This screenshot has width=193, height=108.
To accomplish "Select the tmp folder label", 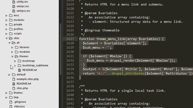I will [16, 97].
